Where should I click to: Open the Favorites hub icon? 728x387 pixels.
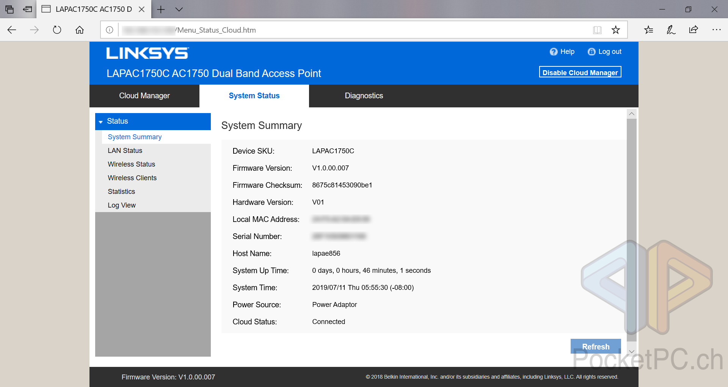pyautogui.click(x=648, y=30)
